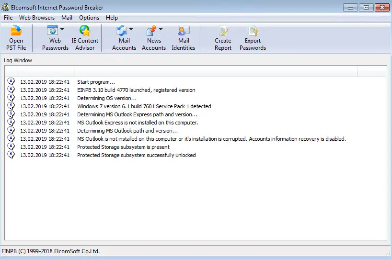Expand the Web Passwords dropdown arrow
Image resolution: width=392 pixels, height=259 pixels.
pos(62,29)
